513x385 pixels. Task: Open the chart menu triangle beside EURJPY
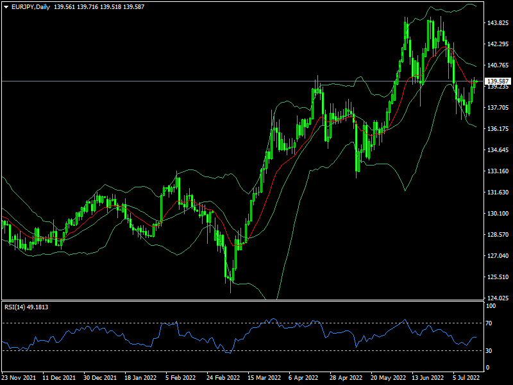[x=6, y=7]
